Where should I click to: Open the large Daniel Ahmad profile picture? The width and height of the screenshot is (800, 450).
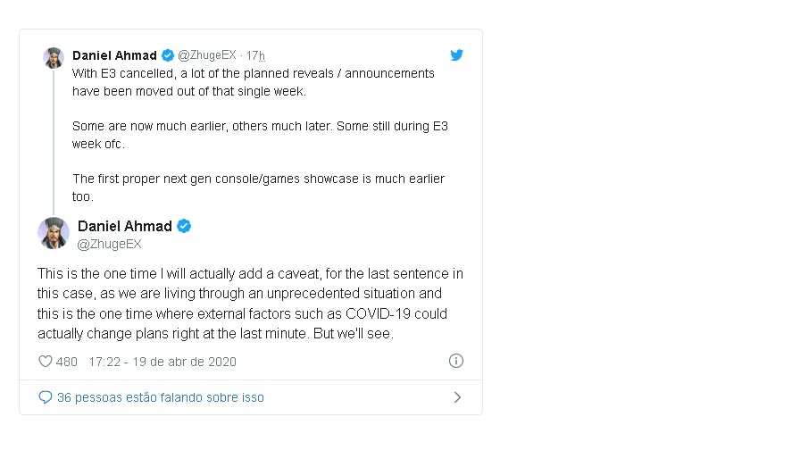pyautogui.click(x=54, y=233)
